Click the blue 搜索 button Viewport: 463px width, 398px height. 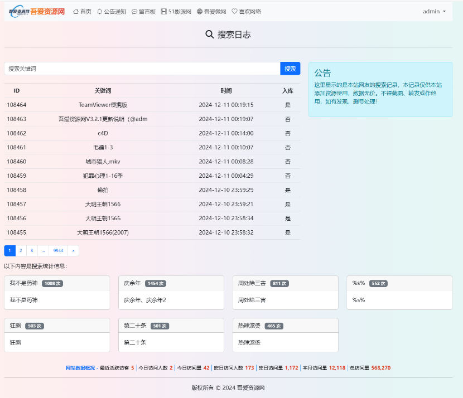click(290, 69)
